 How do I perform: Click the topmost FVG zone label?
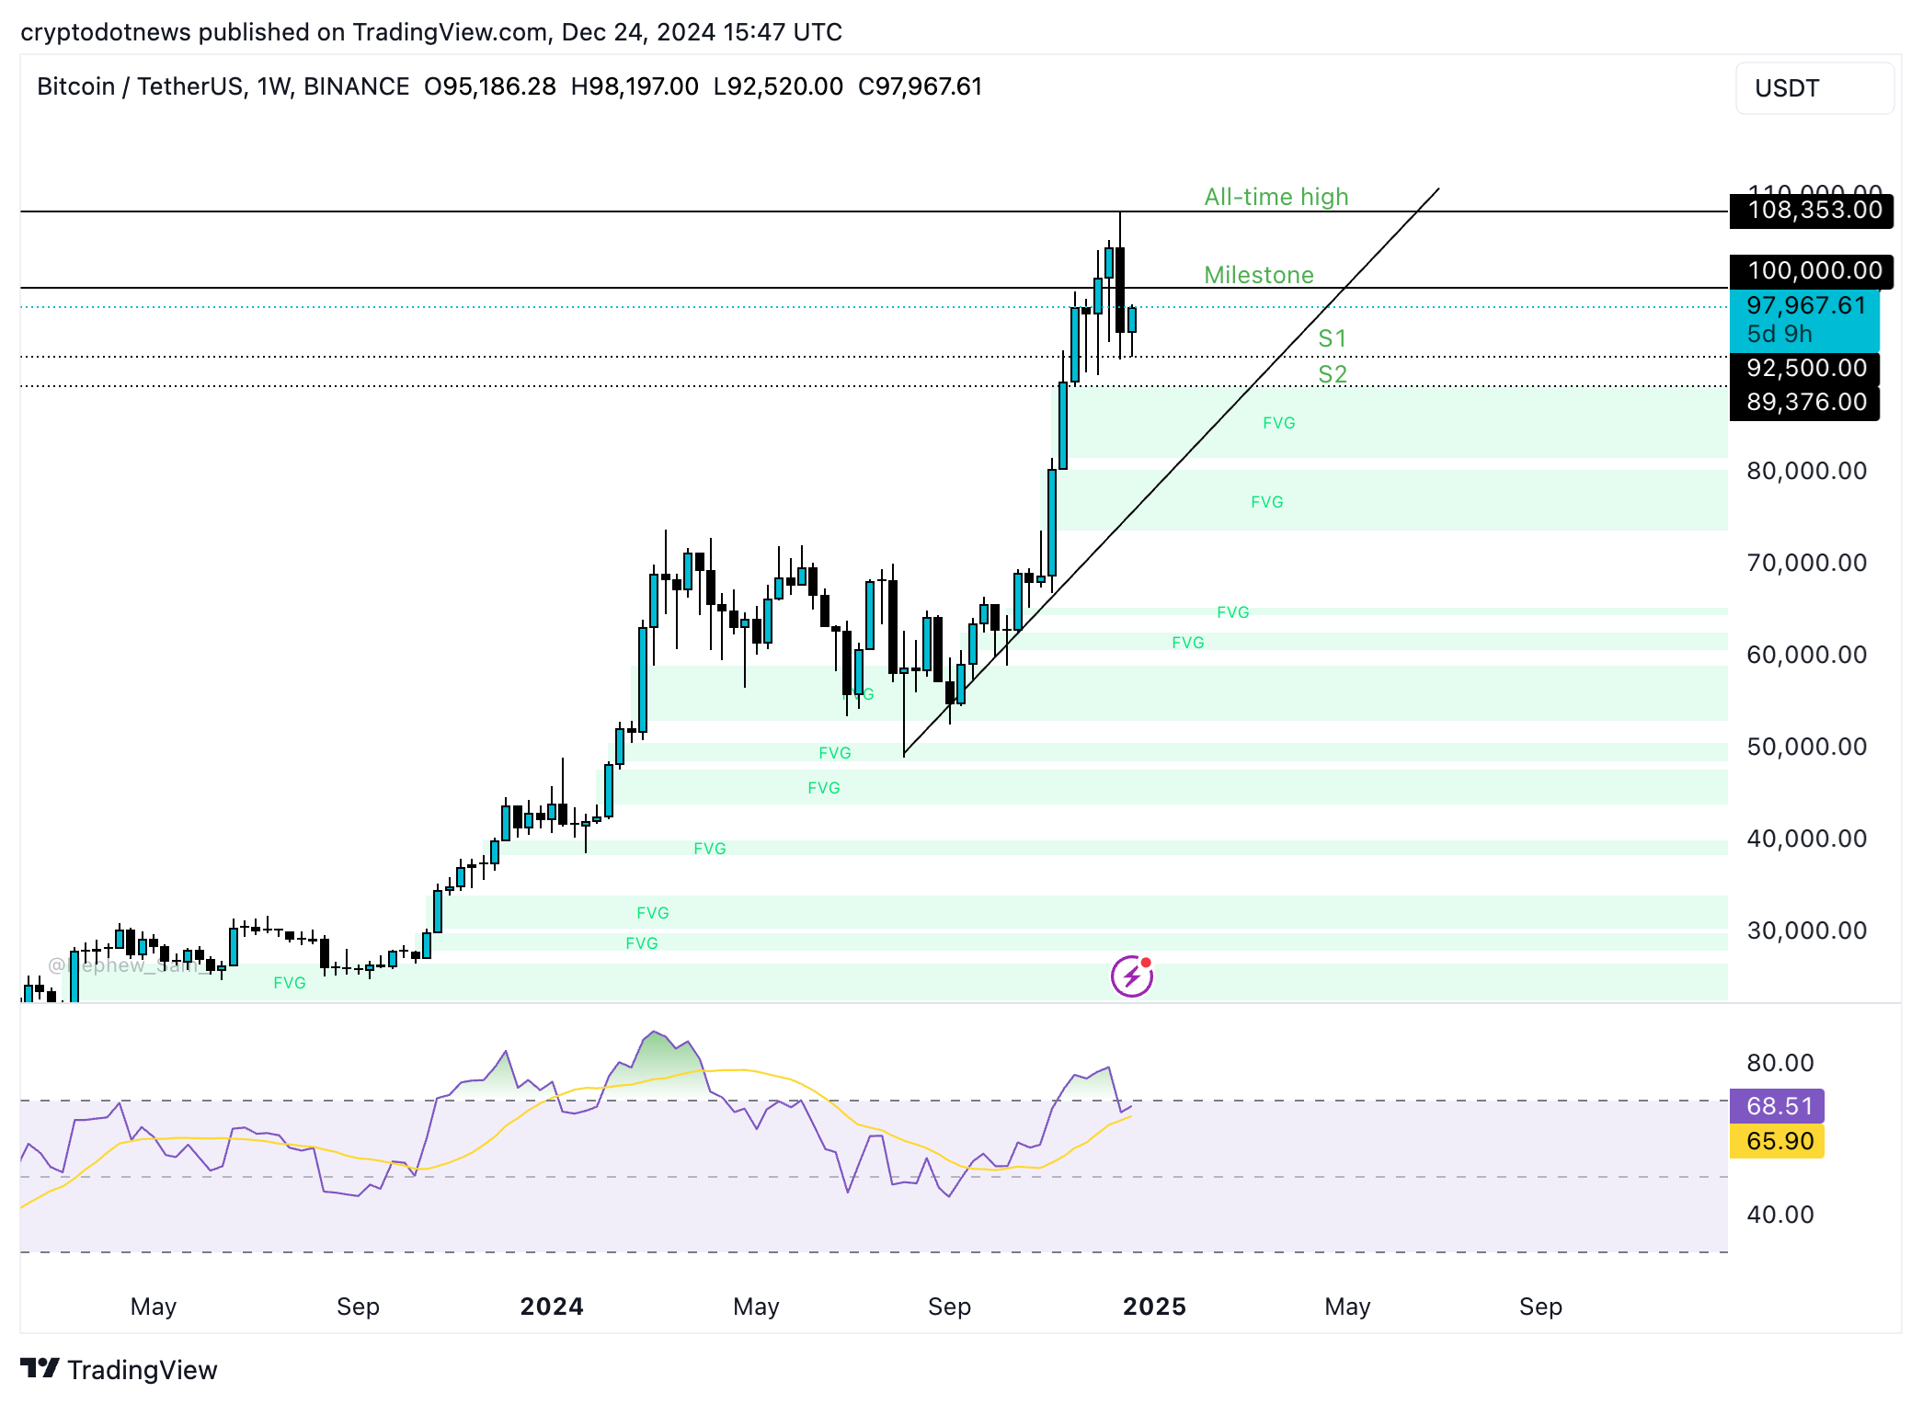1278,422
